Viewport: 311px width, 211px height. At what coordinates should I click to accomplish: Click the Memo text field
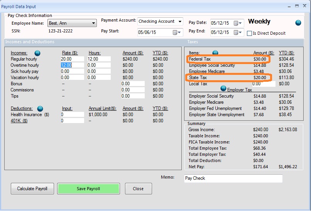[x=233, y=178]
